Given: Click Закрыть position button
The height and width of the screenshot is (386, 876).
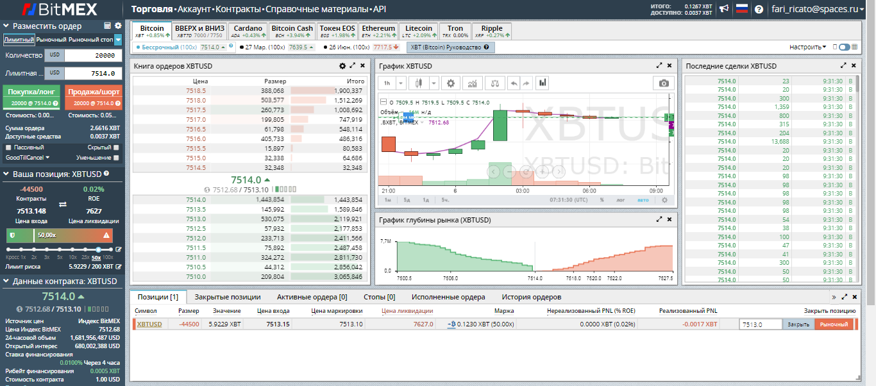Looking at the screenshot, I should coord(798,324).
